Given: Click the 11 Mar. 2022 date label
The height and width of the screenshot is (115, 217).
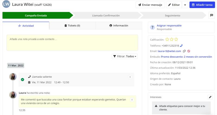Looking at the screenshot, I should click(16, 65).
